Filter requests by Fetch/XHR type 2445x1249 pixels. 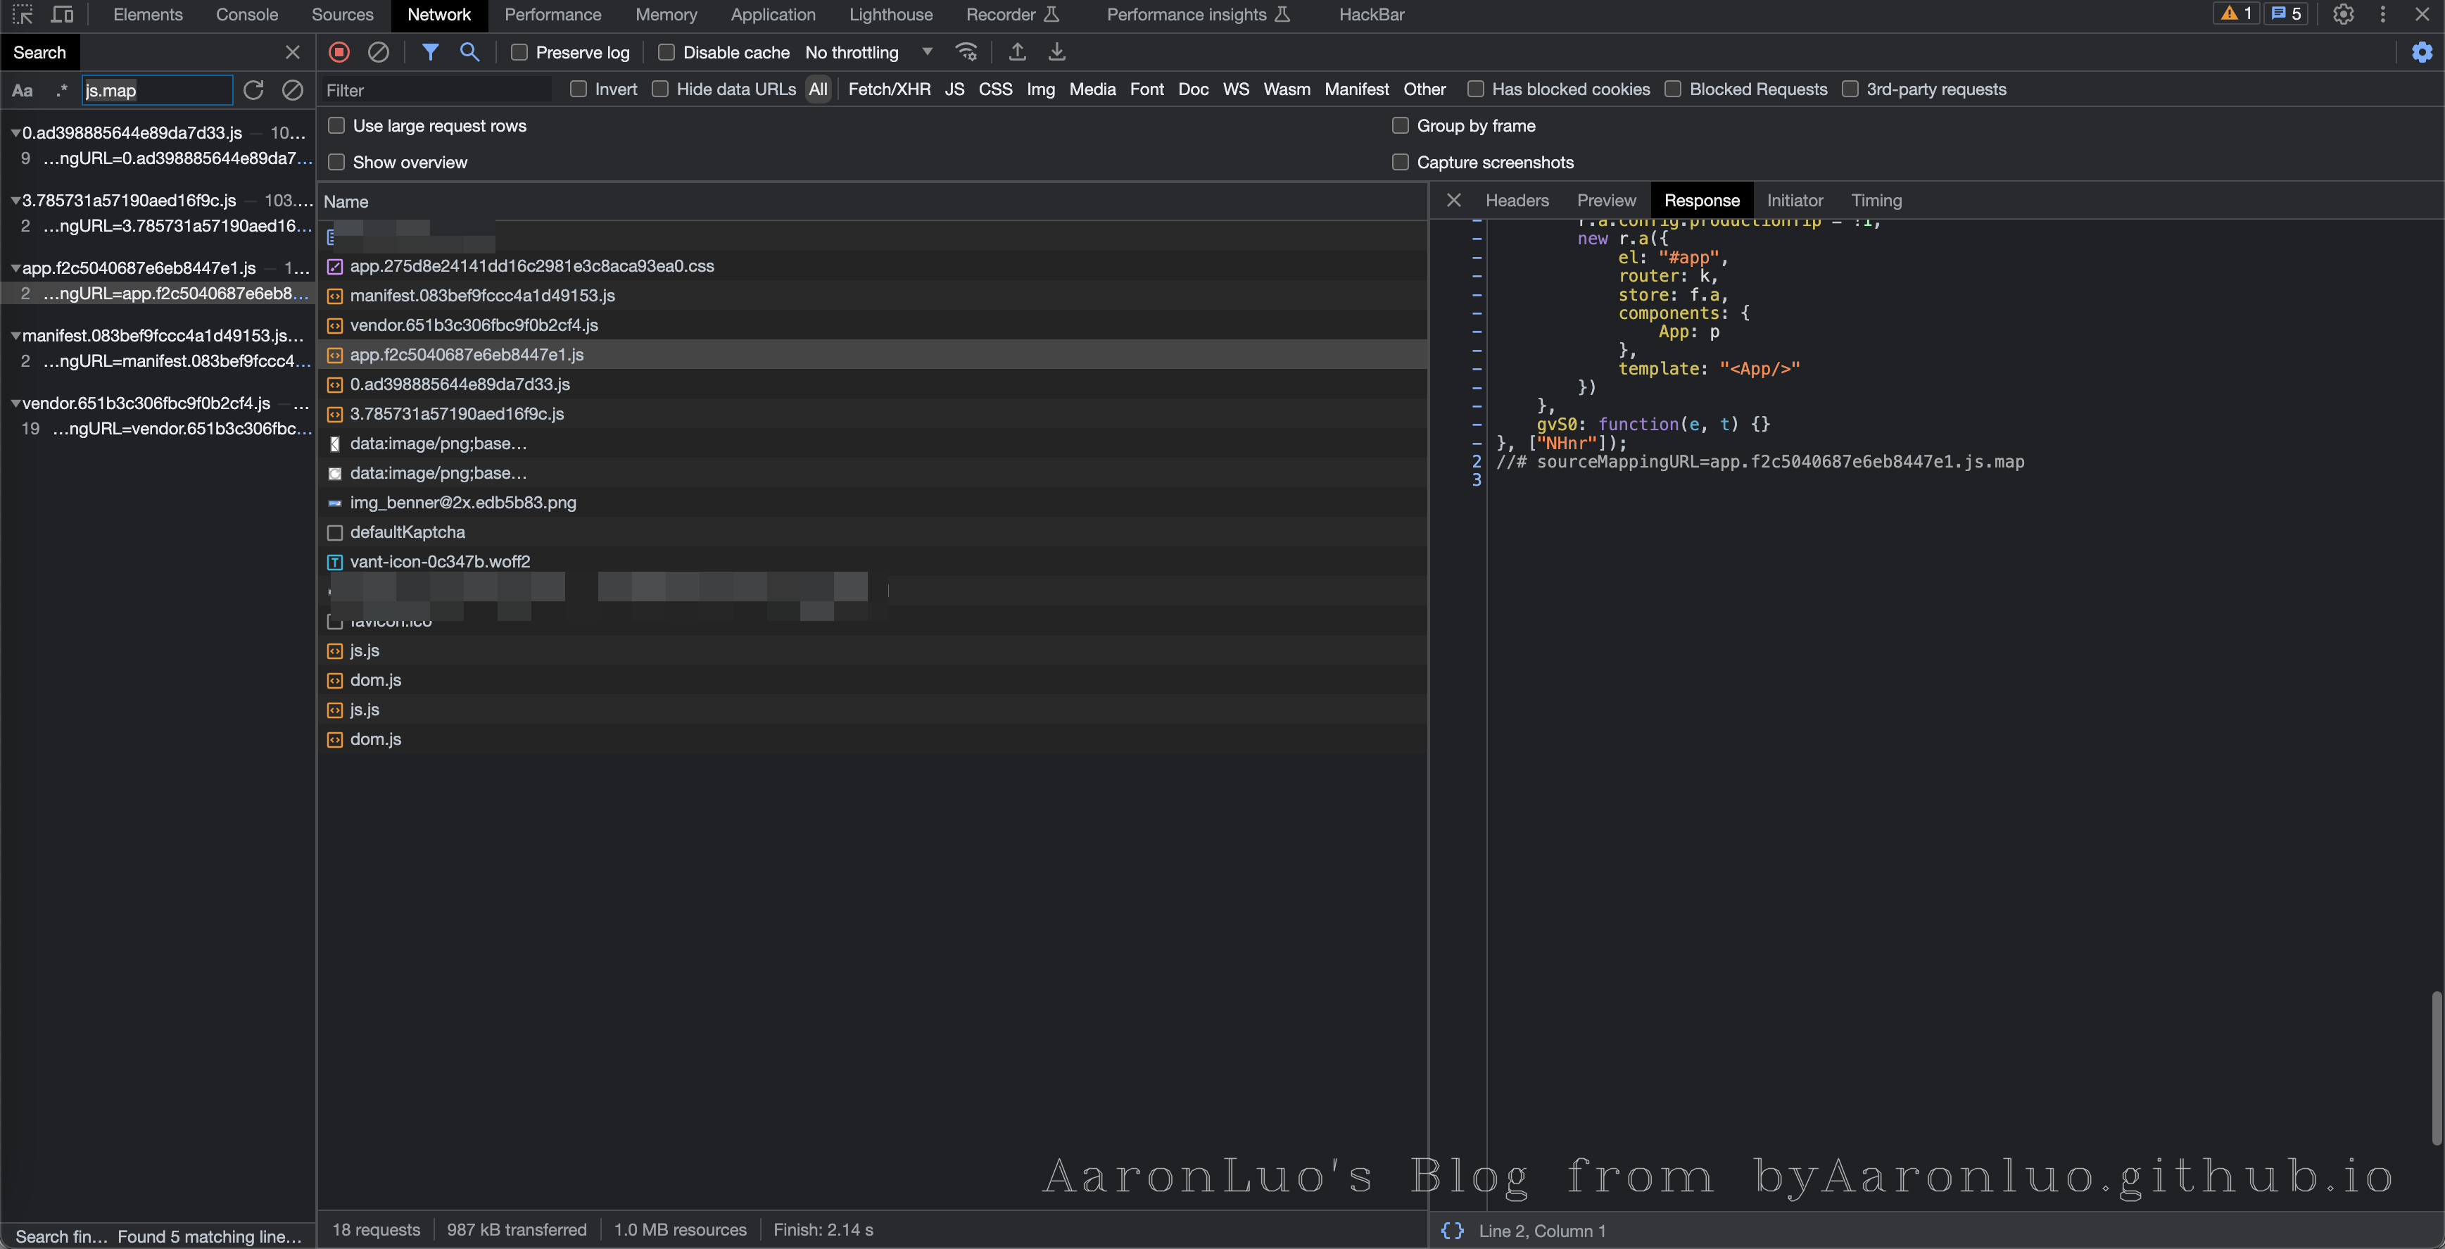888,89
